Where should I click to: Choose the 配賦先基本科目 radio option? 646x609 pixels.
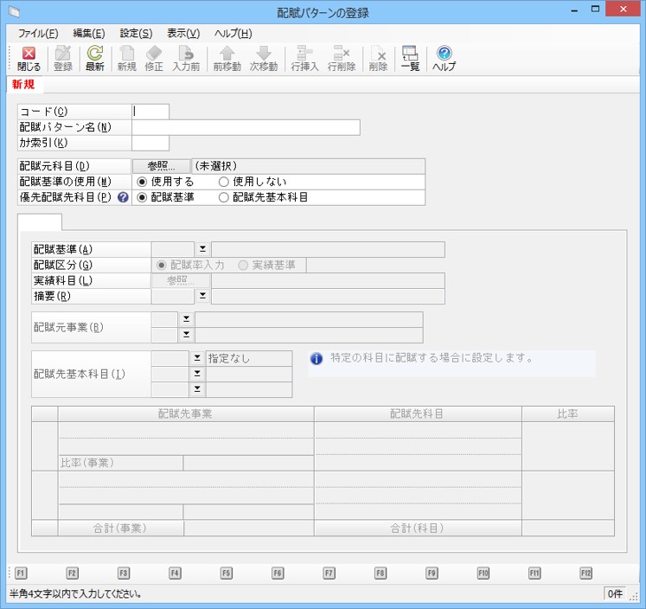coord(223,197)
